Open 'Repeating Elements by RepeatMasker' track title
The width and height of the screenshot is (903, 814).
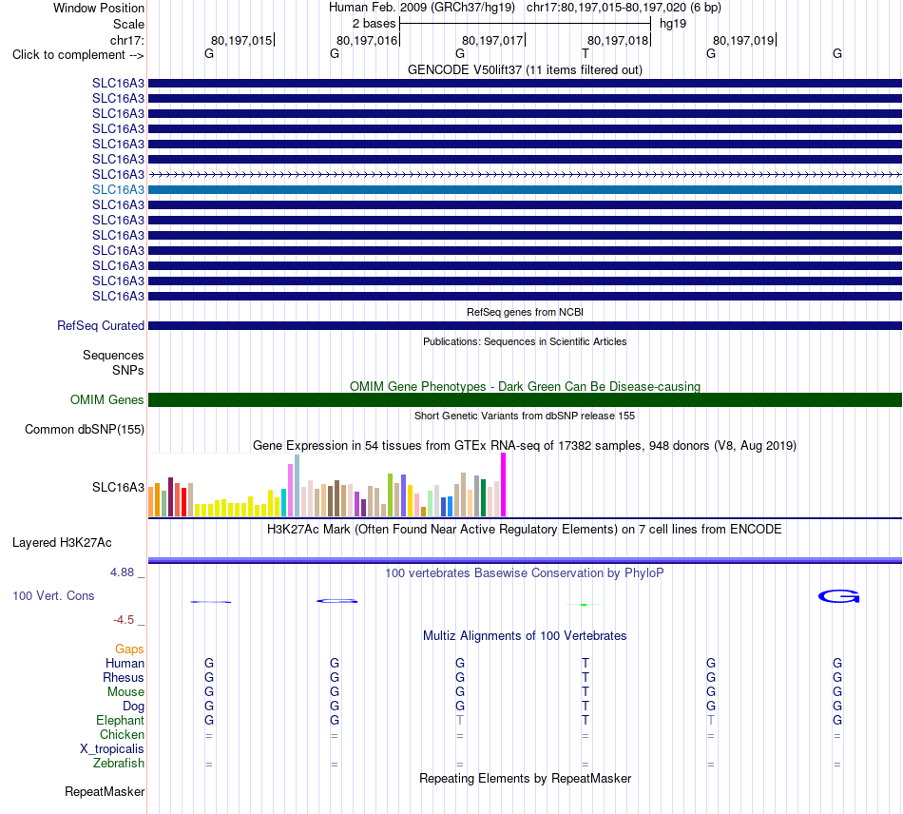[525, 779]
